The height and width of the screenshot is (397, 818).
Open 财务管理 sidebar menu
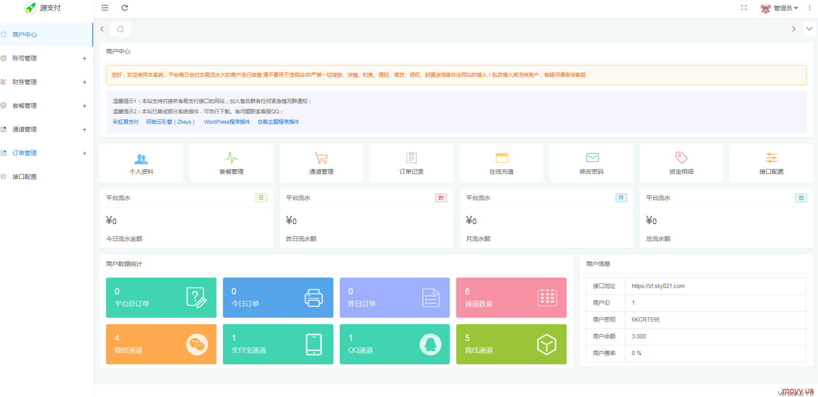[x=46, y=82]
